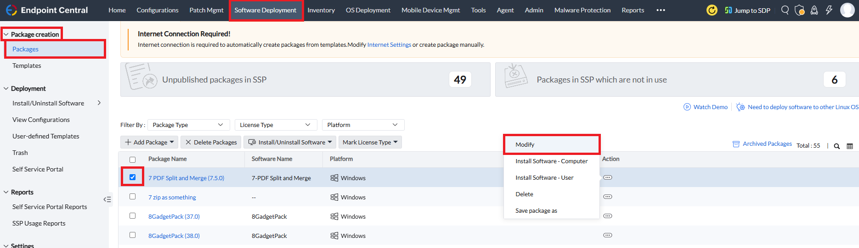859x248 pixels.
Task: Click the search magnifier icon in header
Action: pyautogui.click(x=785, y=10)
